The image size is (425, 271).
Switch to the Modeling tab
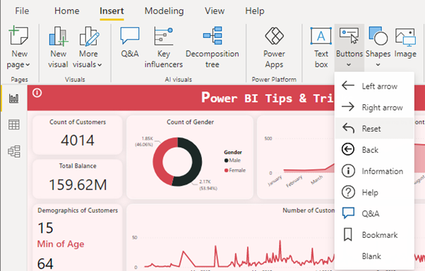pos(164,11)
